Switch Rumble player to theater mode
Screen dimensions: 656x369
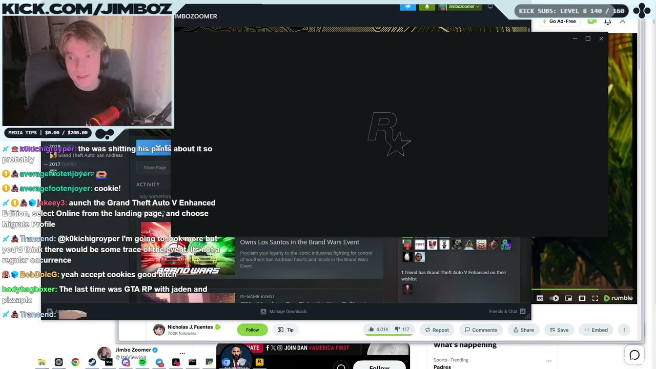click(582, 298)
